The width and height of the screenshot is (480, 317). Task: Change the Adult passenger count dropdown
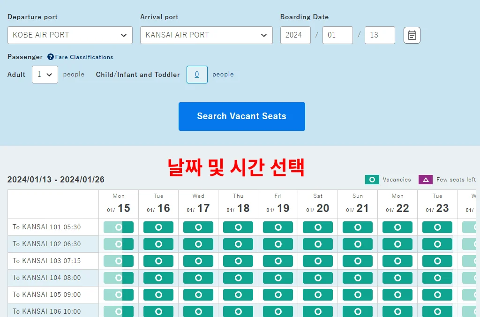tap(45, 74)
